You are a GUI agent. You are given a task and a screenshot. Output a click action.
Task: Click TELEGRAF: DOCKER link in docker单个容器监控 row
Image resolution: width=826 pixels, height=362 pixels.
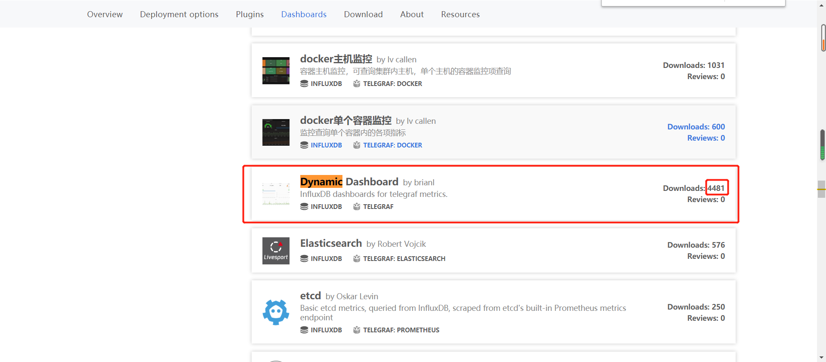tap(392, 145)
